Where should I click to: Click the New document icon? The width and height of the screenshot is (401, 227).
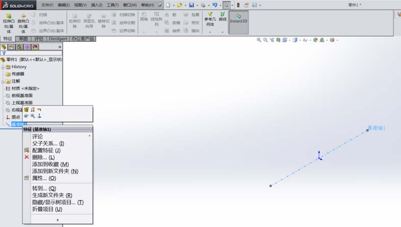pyautogui.click(x=168, y=5)
